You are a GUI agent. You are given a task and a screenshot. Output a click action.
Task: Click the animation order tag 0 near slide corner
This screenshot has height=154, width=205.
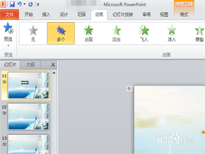coord(129,89)
